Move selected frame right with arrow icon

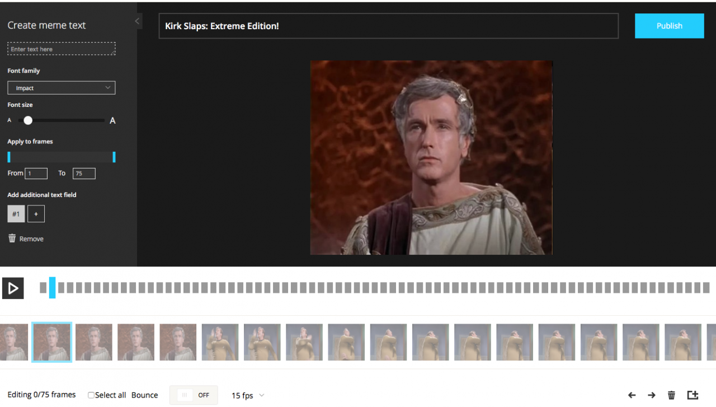[652, 395]
